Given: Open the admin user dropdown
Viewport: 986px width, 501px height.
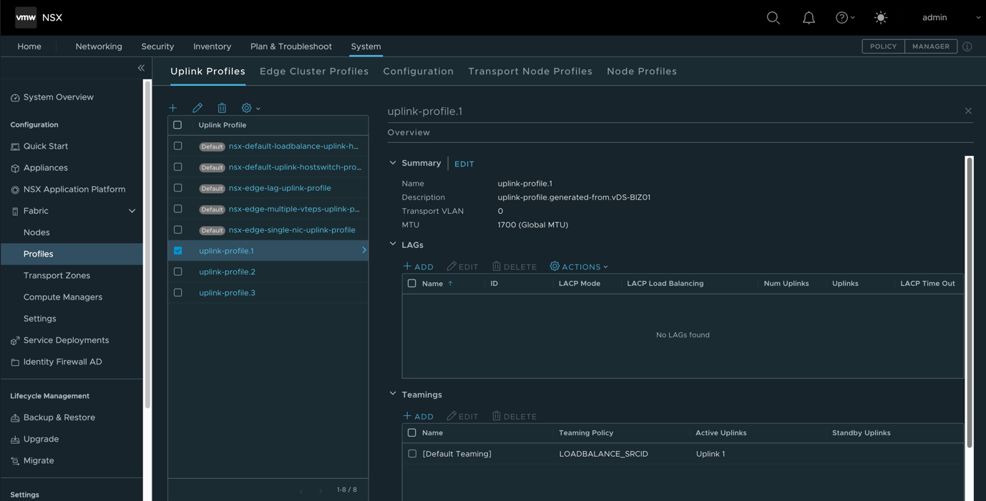Looking at the screenshot, I should (951, 18).
